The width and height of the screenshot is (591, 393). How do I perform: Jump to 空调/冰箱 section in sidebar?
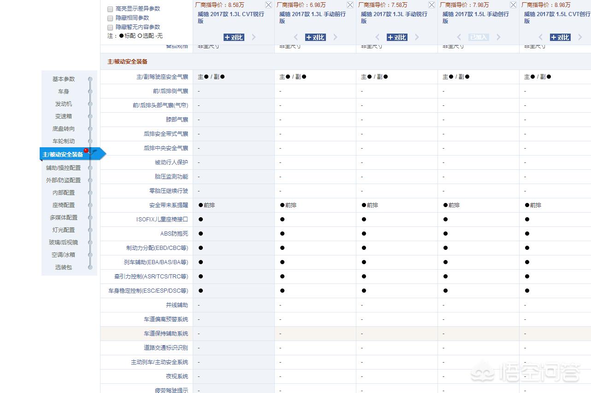coord(64,255)
